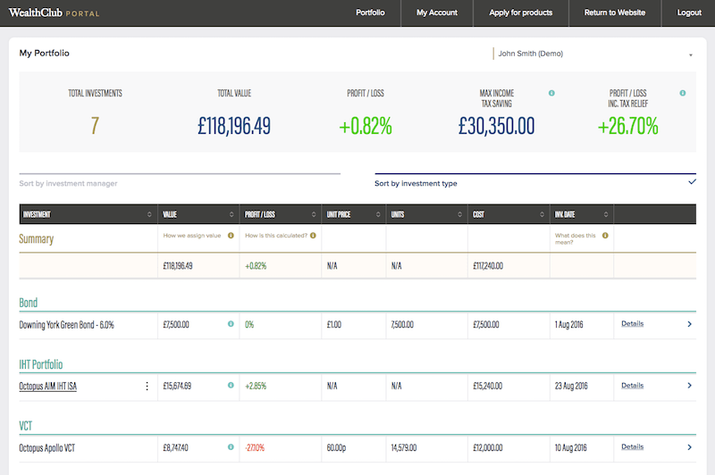The height and width of the screenshot is (475, 715).
Task: Click the Bond section heading
Action: (29, 303)
